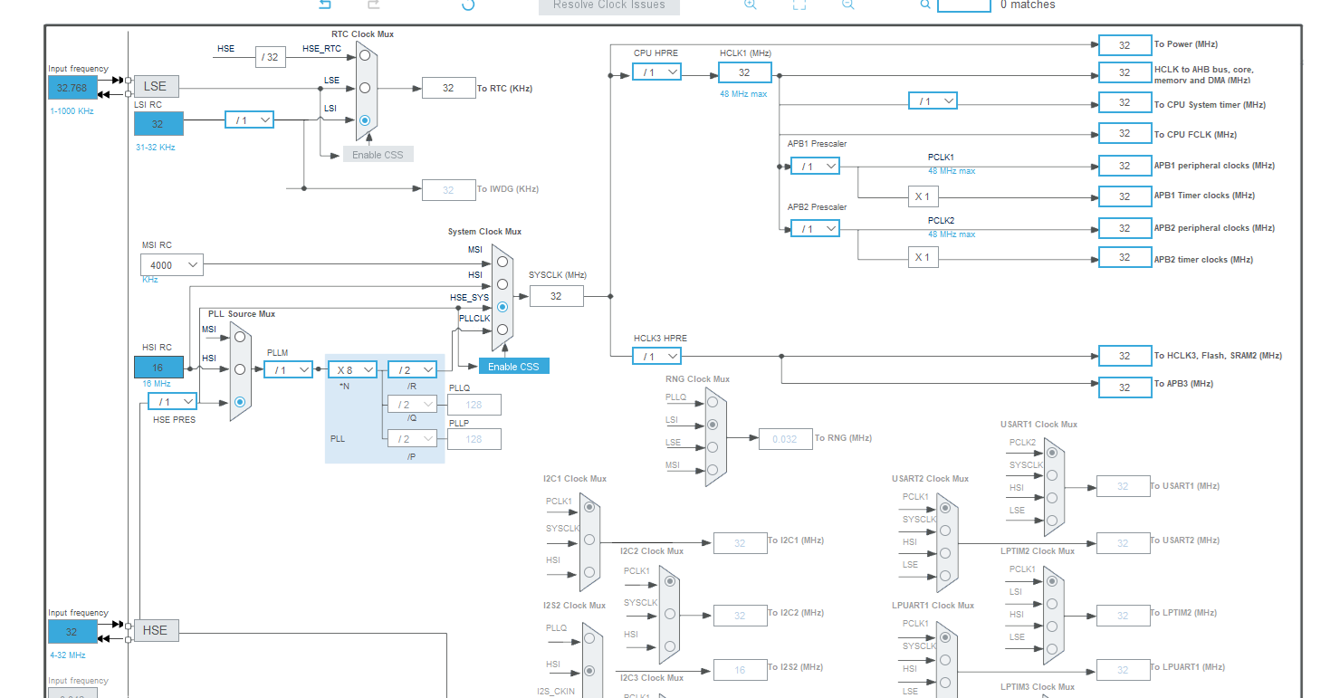
Task: Select LSI in the RTC Clock Mux
Action: pyautogui.click(x=364, y=120)
